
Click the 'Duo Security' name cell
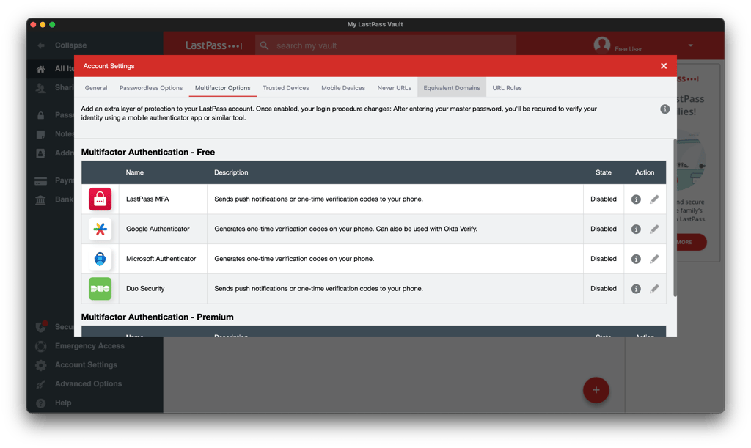145,289
